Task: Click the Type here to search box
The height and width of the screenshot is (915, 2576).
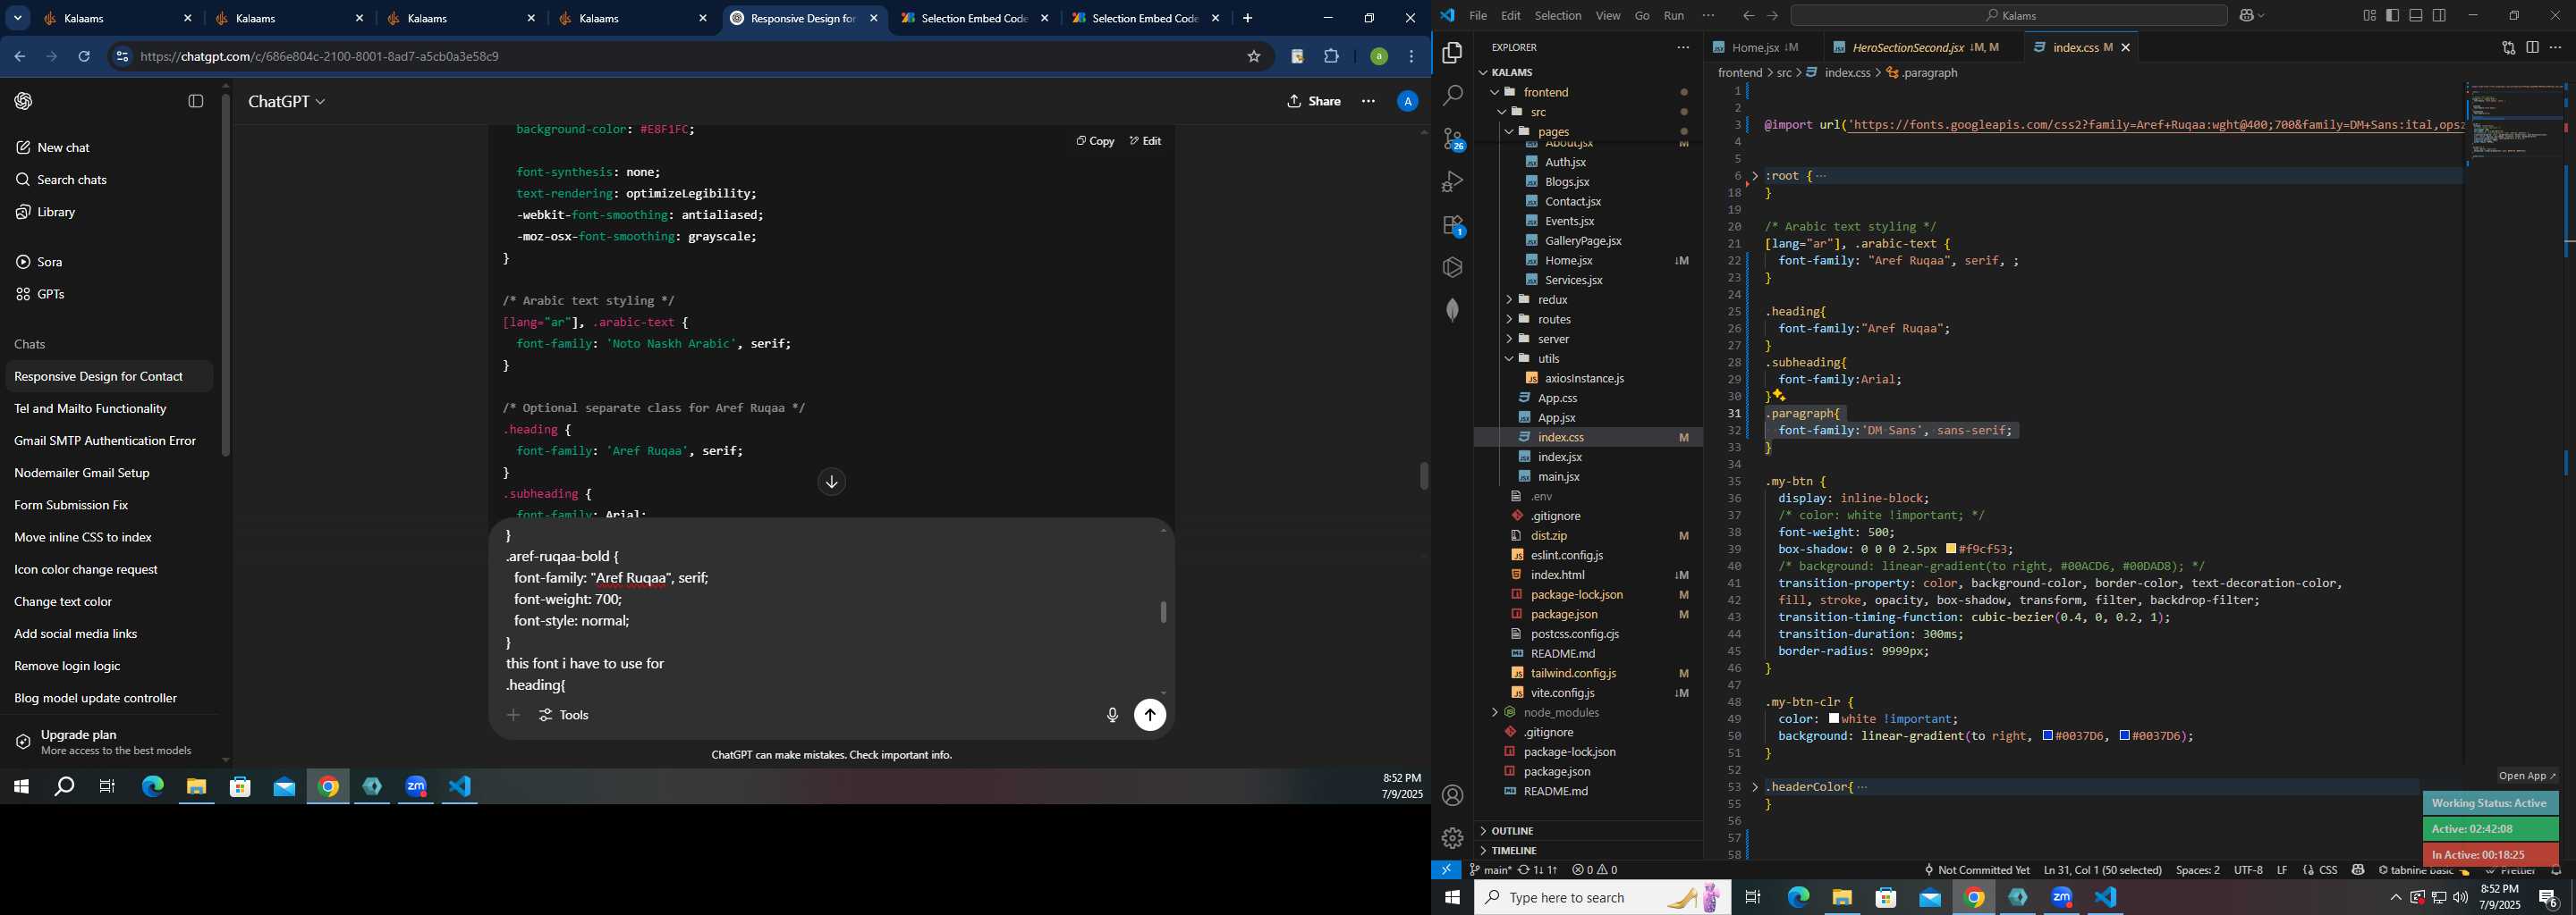Action: [x=1602, y=898]
